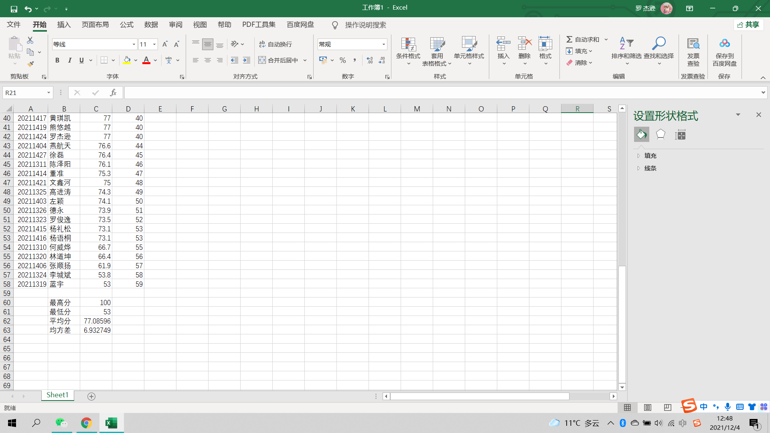Toggle Italic formatting

point(70,60)
